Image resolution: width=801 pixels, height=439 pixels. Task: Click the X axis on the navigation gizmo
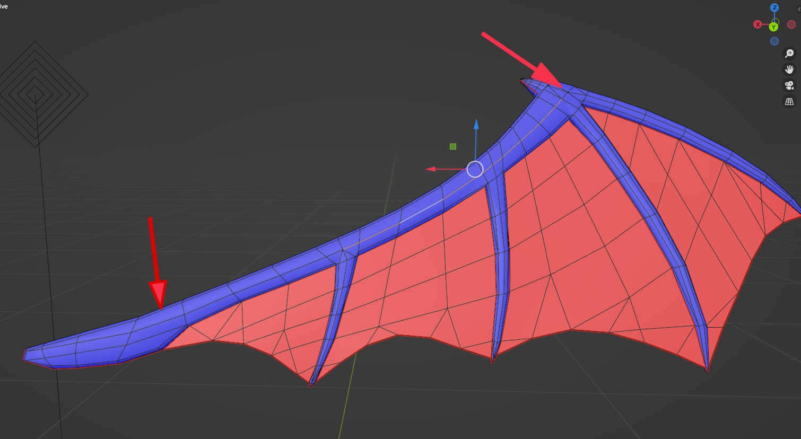click(x=757, y=24)
